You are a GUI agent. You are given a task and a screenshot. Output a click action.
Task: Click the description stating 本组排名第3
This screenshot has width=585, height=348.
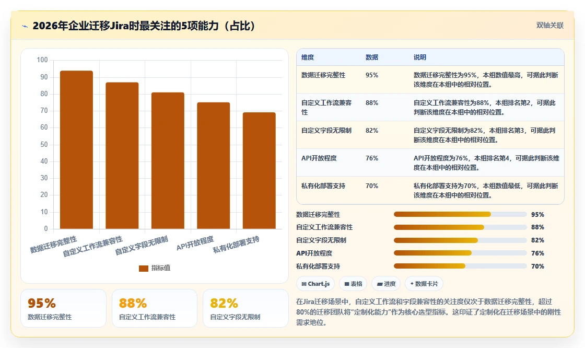pos(484,135)
